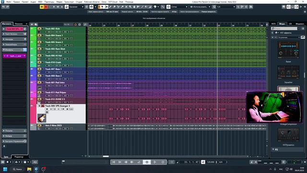Viewport: 307px width, 173px height.
Task: Open the Файл menu
Action: (x=9, y=2)
